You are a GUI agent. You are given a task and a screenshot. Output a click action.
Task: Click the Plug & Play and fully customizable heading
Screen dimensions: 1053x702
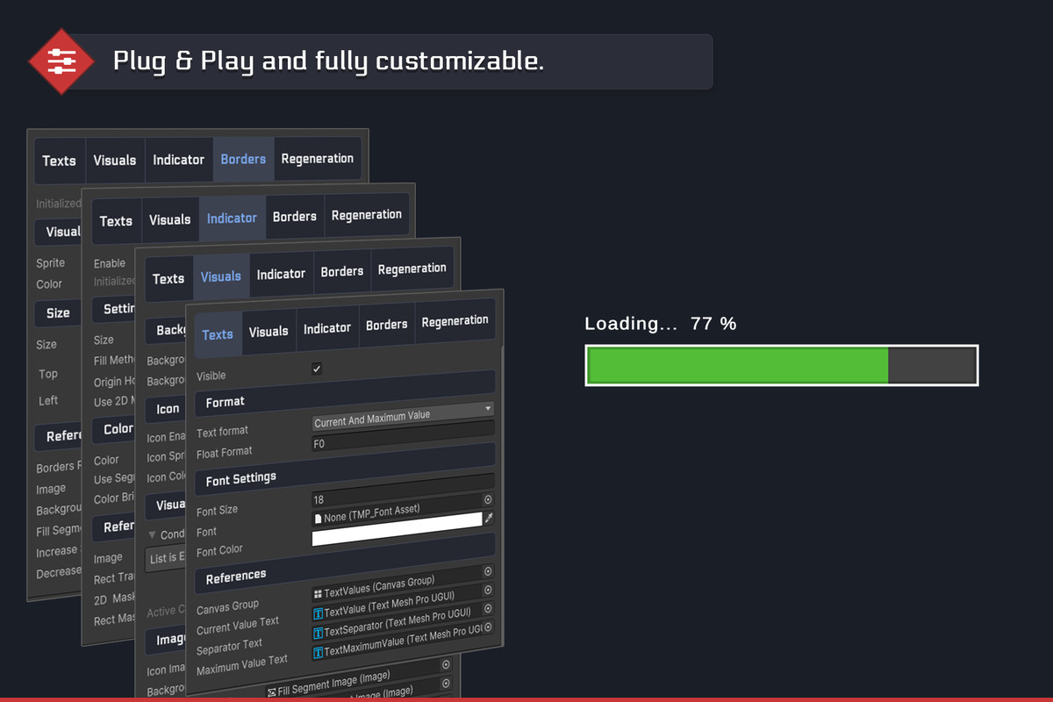pos(328,61)
